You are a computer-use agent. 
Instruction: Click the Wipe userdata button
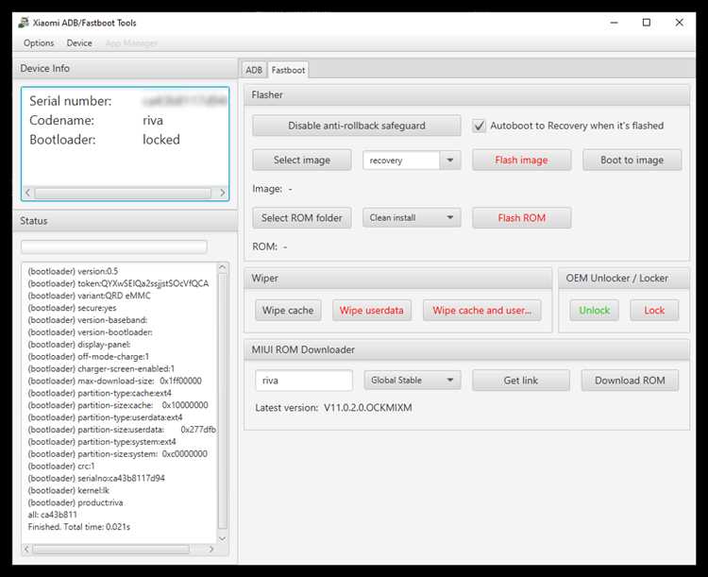coord(372,311)
